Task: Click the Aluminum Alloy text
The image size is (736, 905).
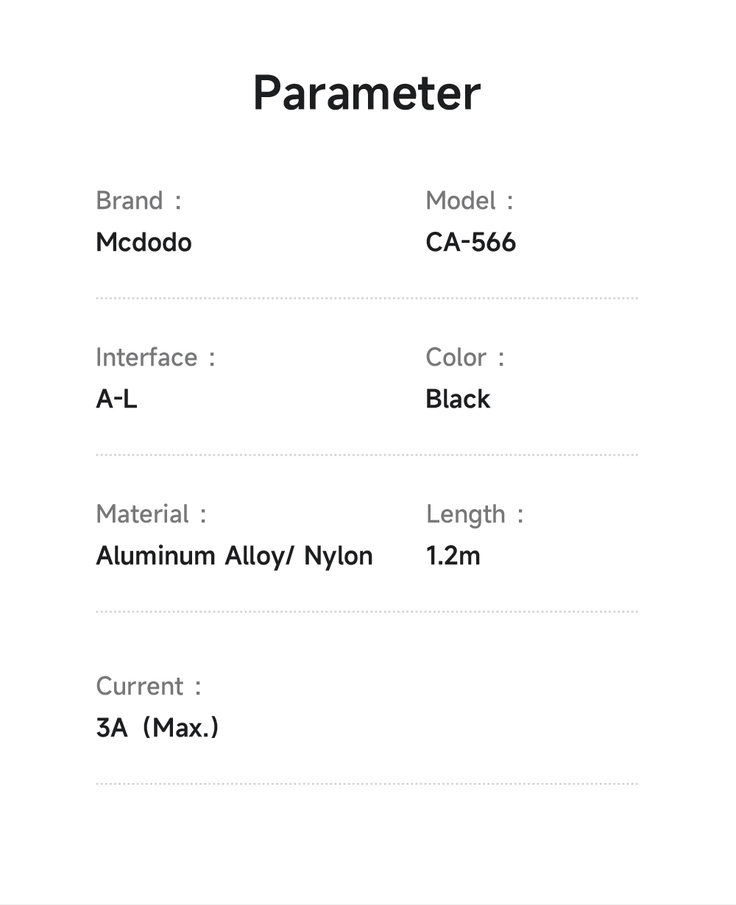Action: click(188, 556)
